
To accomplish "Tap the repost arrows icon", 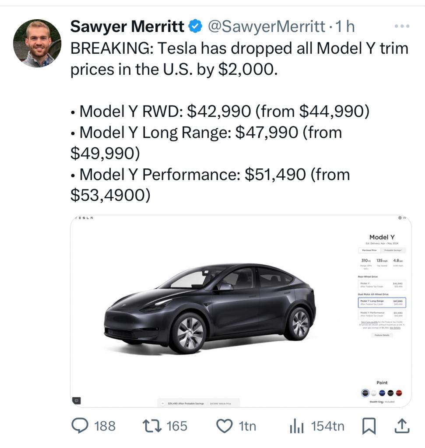I will (152, 426).
